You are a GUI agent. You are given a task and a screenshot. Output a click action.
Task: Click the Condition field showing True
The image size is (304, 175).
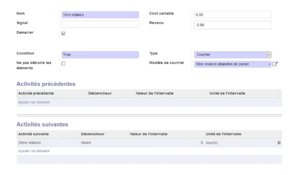coord(100,55)
